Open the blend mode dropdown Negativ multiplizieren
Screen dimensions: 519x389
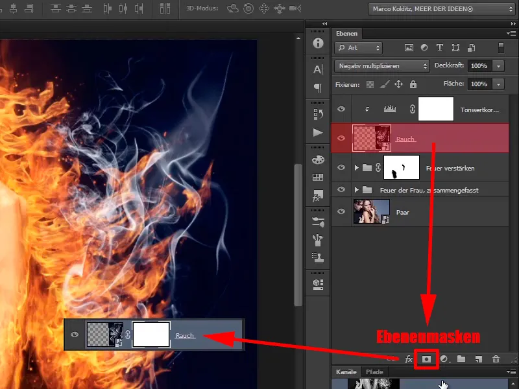[382, 66]
